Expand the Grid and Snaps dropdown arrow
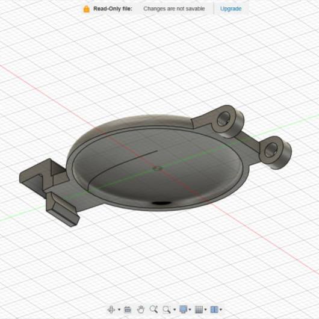This screenshot has width=319, height=319. point(205,309)
